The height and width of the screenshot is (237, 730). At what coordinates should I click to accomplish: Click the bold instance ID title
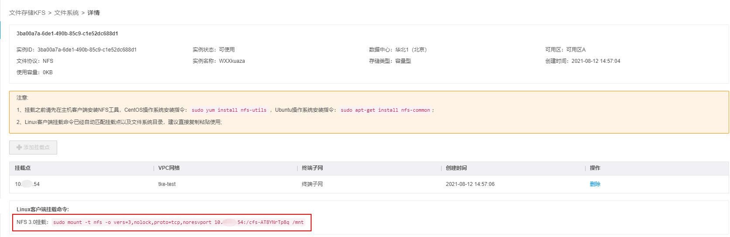click(67, 34)
